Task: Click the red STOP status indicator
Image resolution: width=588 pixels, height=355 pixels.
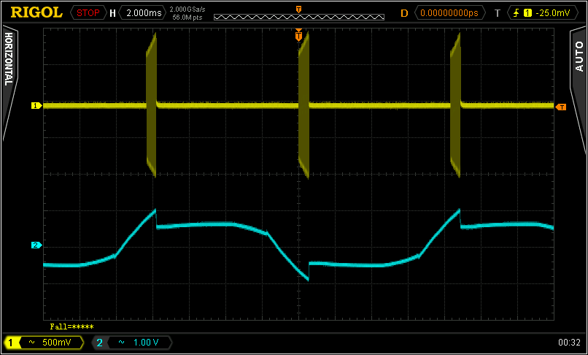Action: click(88, 12)
